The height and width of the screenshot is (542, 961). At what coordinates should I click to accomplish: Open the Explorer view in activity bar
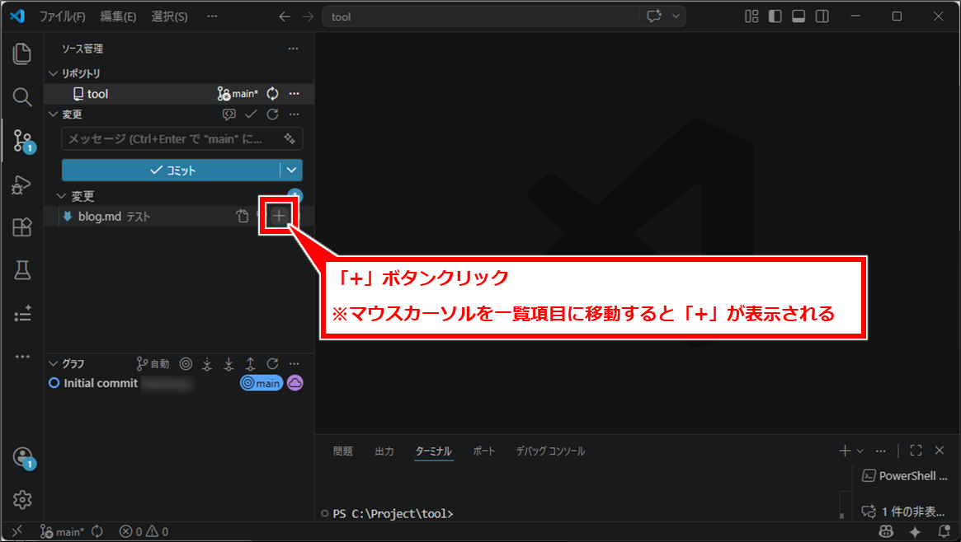22,55
